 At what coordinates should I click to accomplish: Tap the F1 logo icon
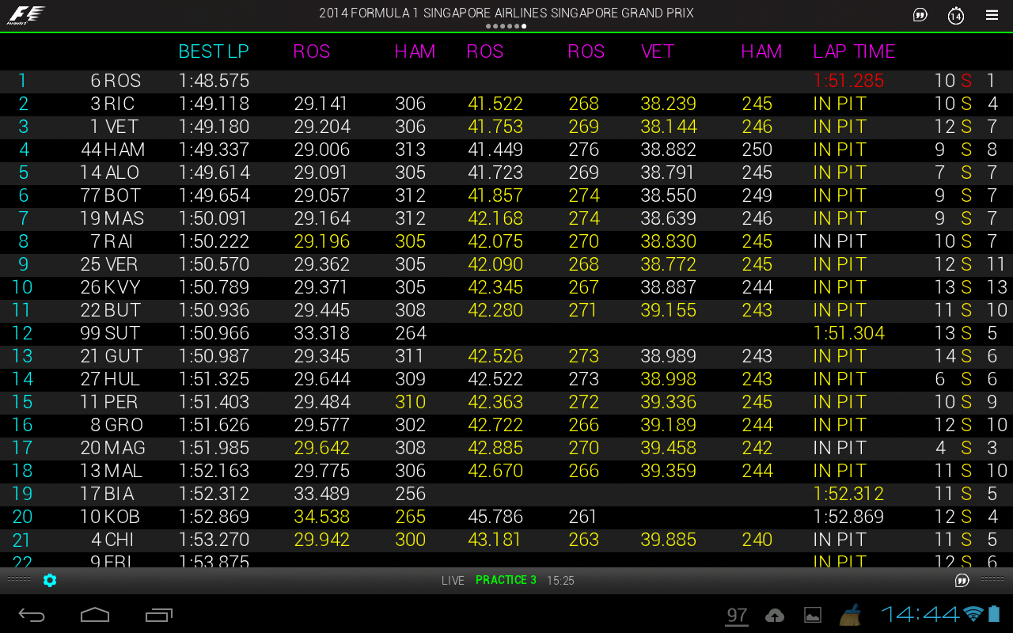(x=26, y=15)
